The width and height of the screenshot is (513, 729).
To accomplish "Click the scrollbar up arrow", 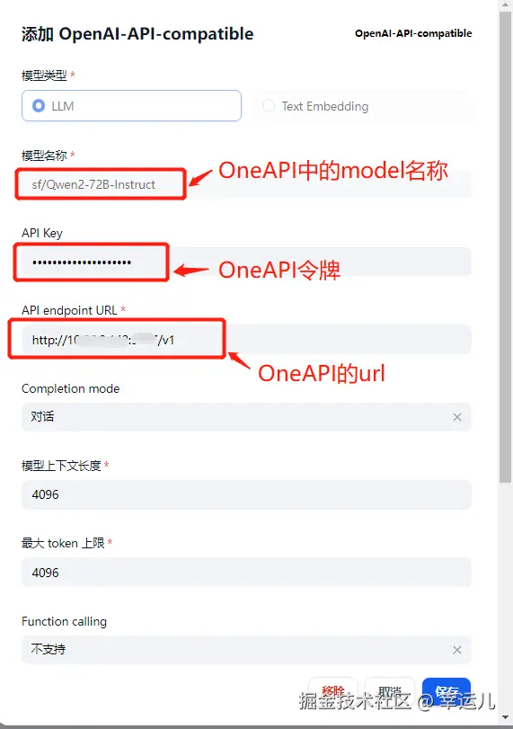I will (505, 5).
